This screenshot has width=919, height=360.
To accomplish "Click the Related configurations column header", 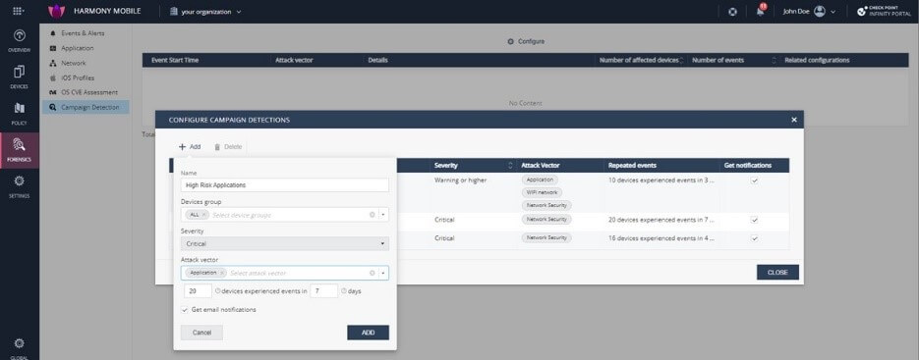I will (817, 60).
